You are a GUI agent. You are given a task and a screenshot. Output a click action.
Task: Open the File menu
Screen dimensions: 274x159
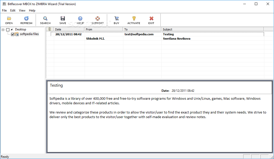4,10
